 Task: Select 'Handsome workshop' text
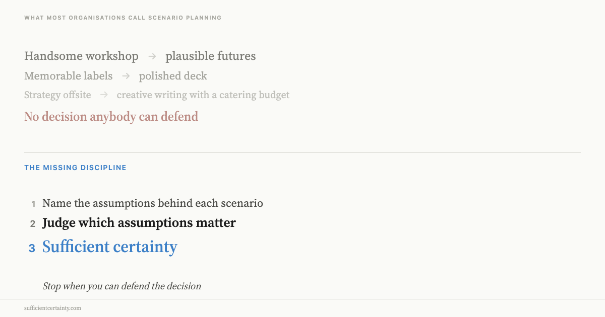tap(81, 56)
